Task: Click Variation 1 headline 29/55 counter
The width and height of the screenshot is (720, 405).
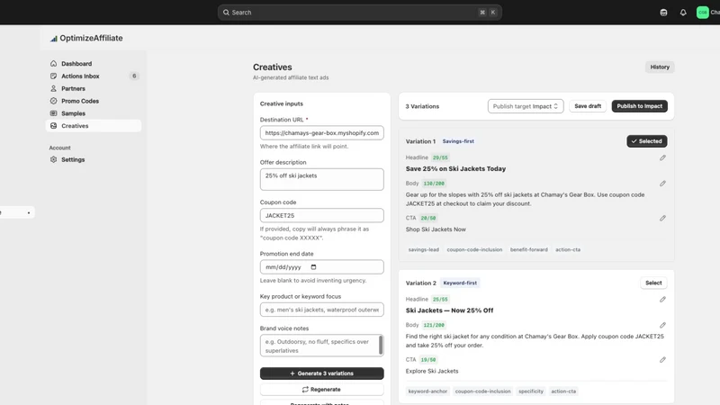Action: click(440, 157)
